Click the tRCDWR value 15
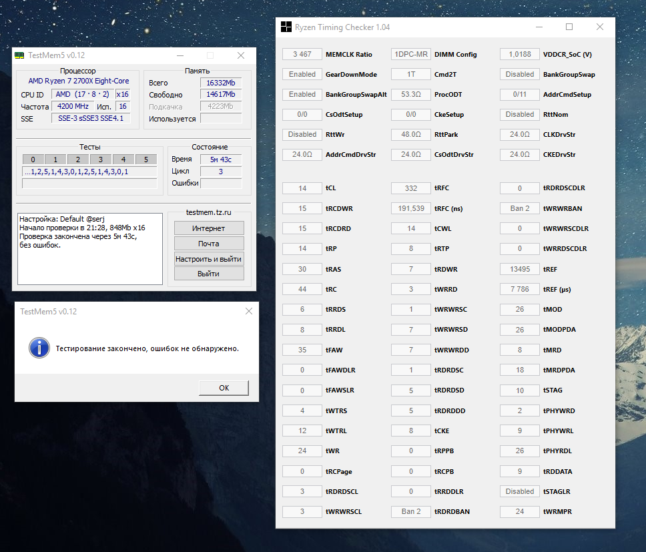Viewport: 646px width, 552px height. point(302,208)
